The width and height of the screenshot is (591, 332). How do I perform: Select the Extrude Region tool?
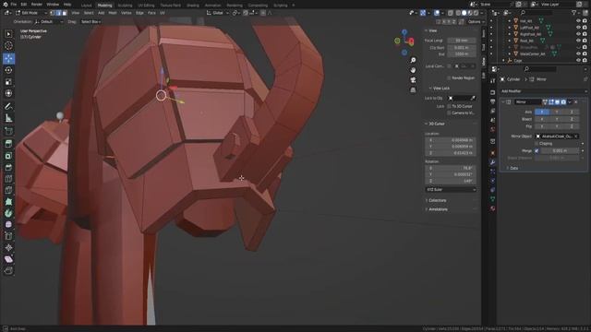(8, 144)
